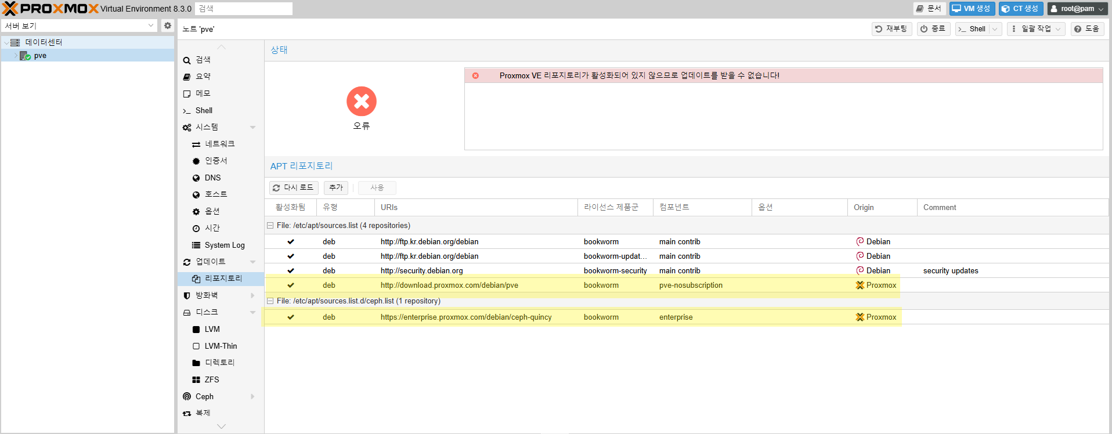Collapse the 시스템 submenu arrow

click(252, 127)
